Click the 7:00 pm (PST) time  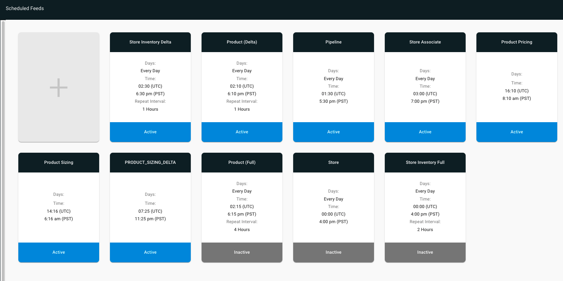click(x=425, y=101)
